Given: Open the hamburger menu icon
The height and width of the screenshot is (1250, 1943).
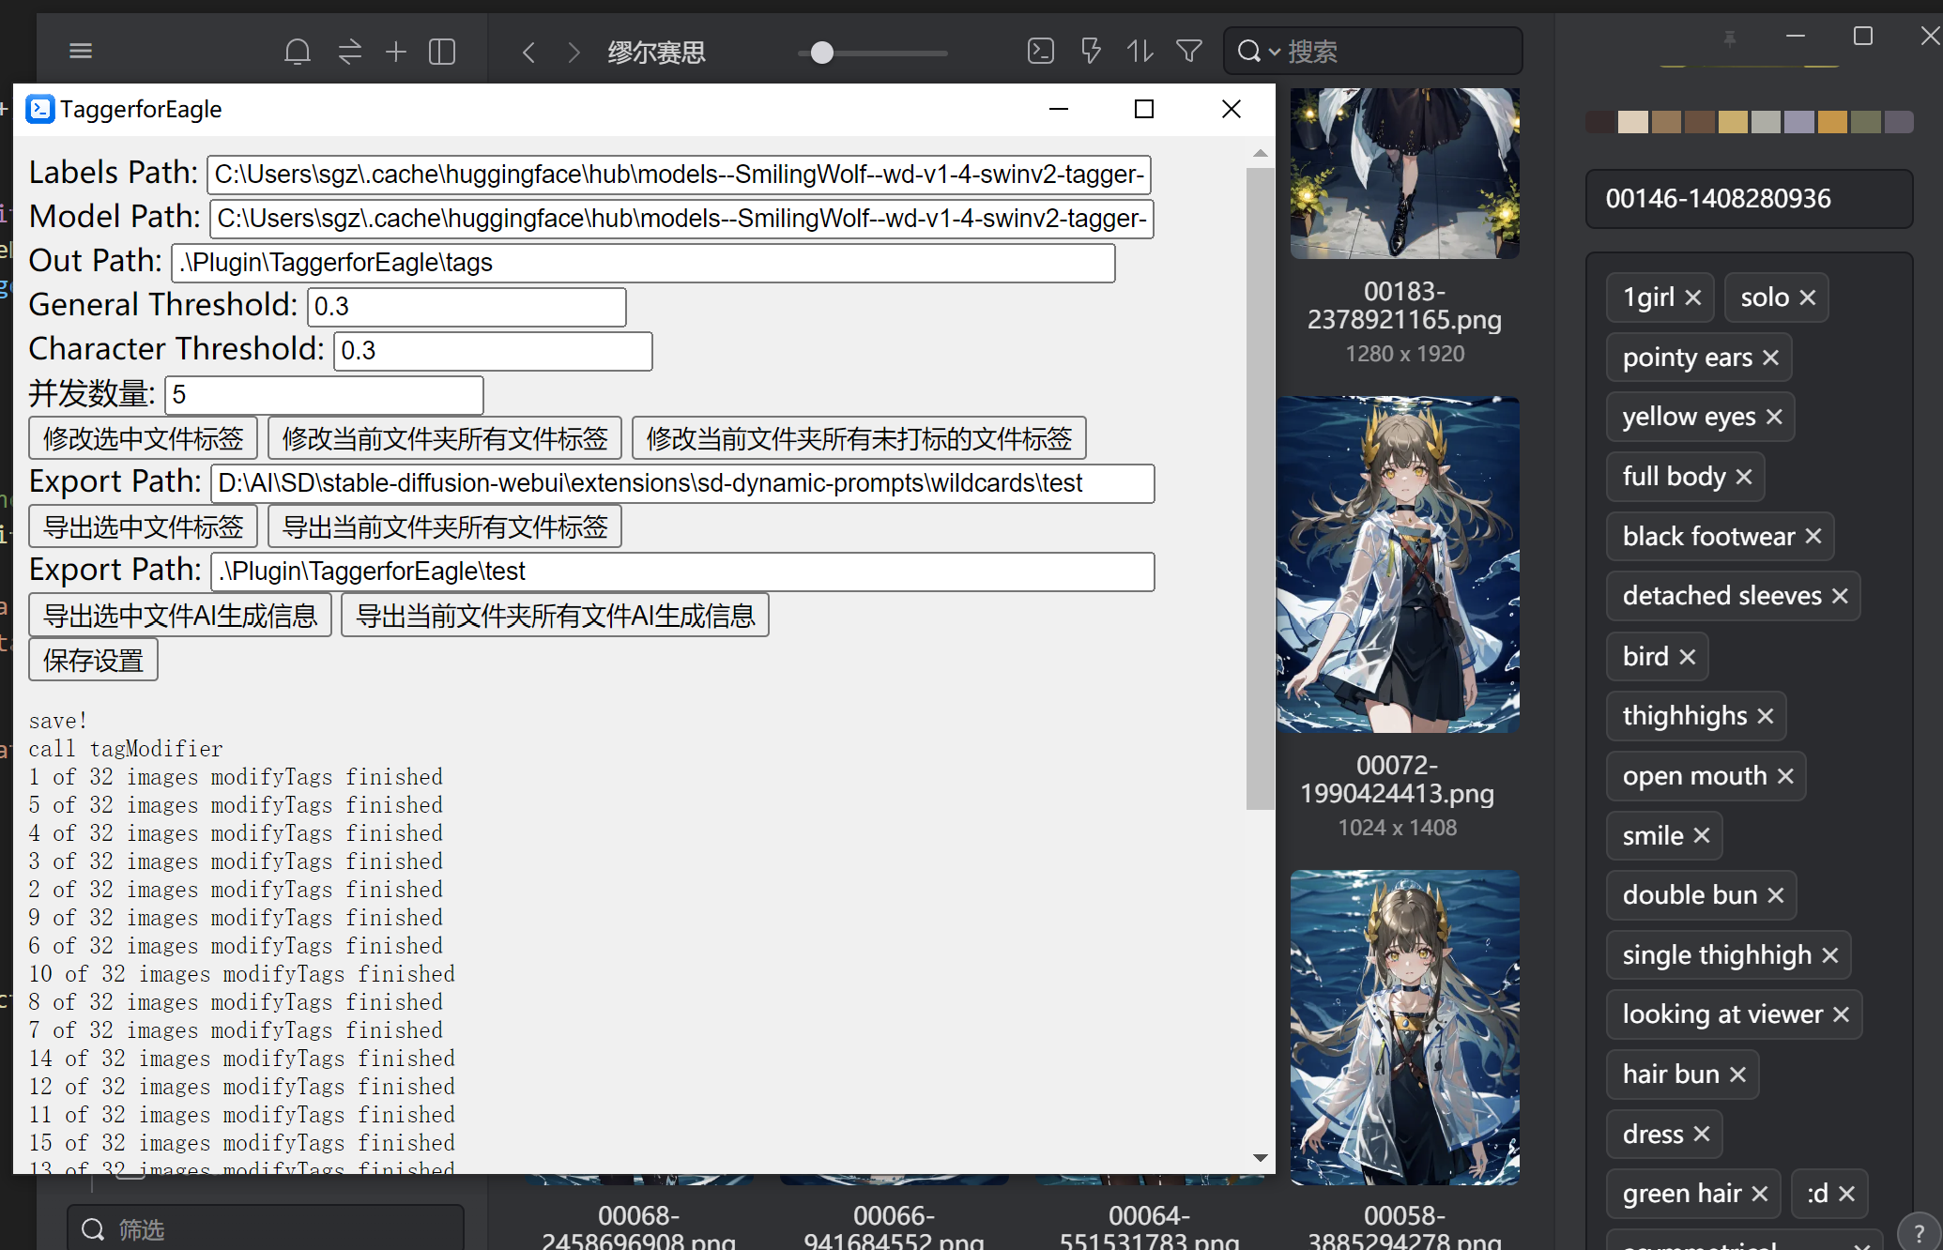Looking at the screenshot, I should [x=81, y=51].
